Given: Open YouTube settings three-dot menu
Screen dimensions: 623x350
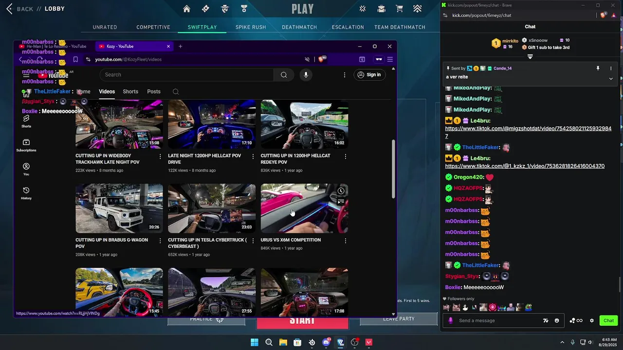Looking at the screenshot, I should tap(344, 75).
